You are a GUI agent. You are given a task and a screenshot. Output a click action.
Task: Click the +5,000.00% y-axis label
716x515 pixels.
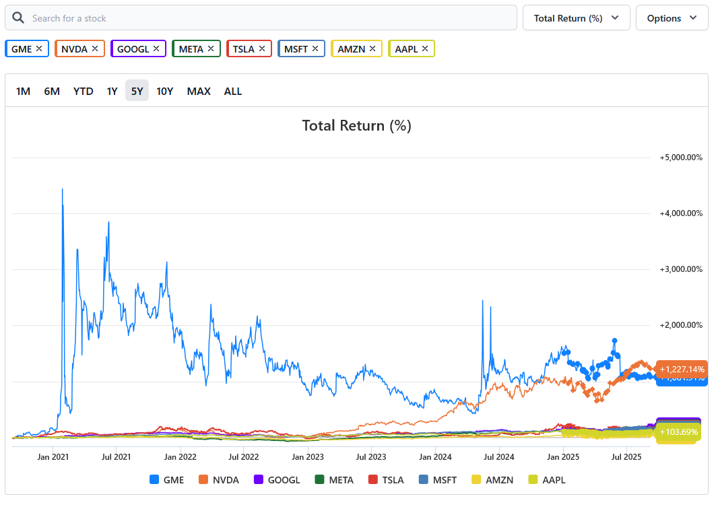click(x=681, y=158)
